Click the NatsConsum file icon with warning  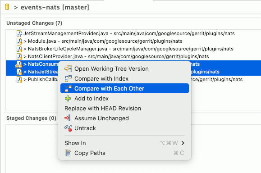(x=19, y=64)
